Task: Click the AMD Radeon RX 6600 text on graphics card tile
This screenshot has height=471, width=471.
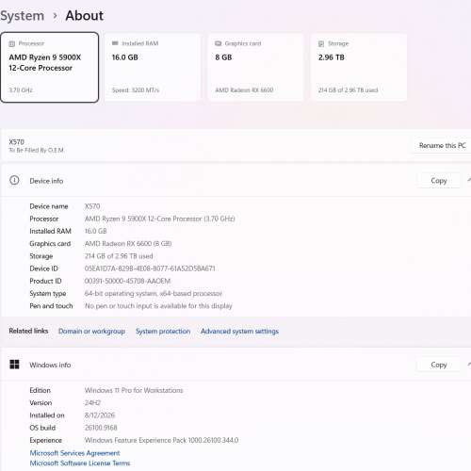Action: coord(244,90)
